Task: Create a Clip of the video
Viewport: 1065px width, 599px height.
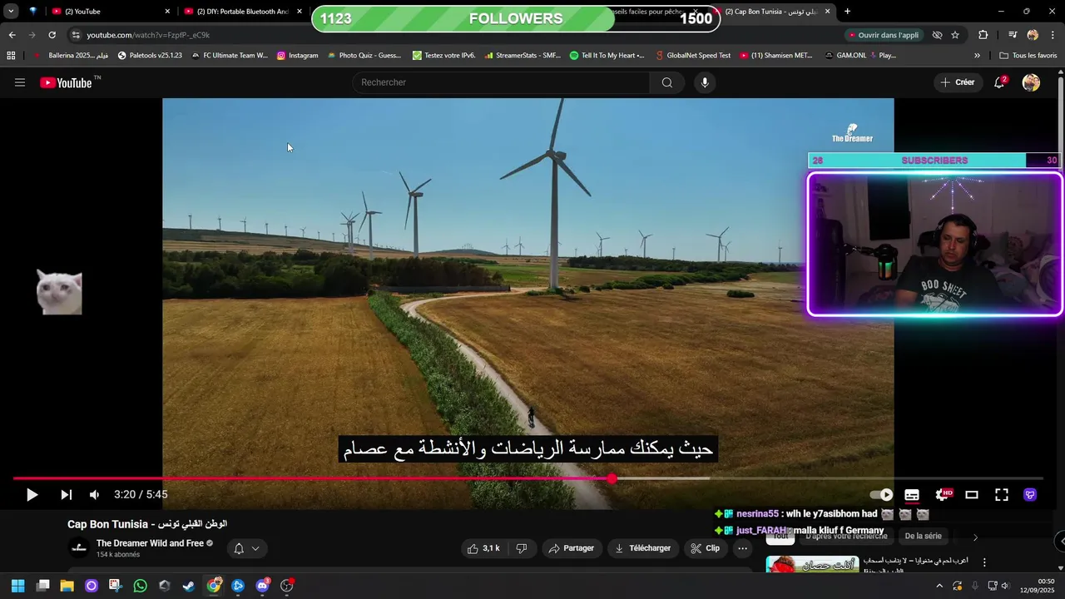Action: [706, 548]
